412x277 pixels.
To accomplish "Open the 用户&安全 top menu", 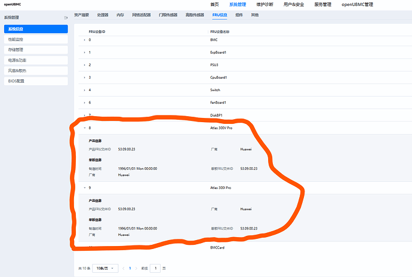I will click(x=294, y=4).
